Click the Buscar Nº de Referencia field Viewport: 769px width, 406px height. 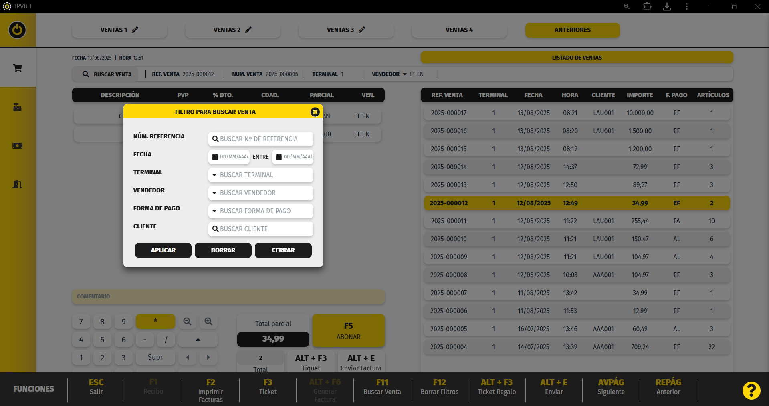pos(260,139)
